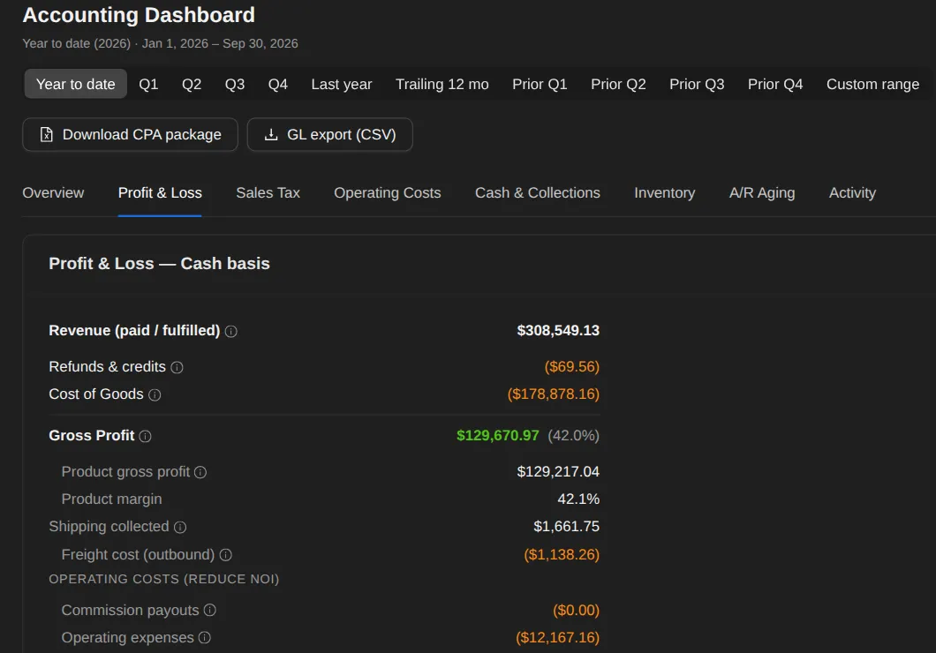
Task: Select the Trailing 12 mo period
Action: pos(442,84)
